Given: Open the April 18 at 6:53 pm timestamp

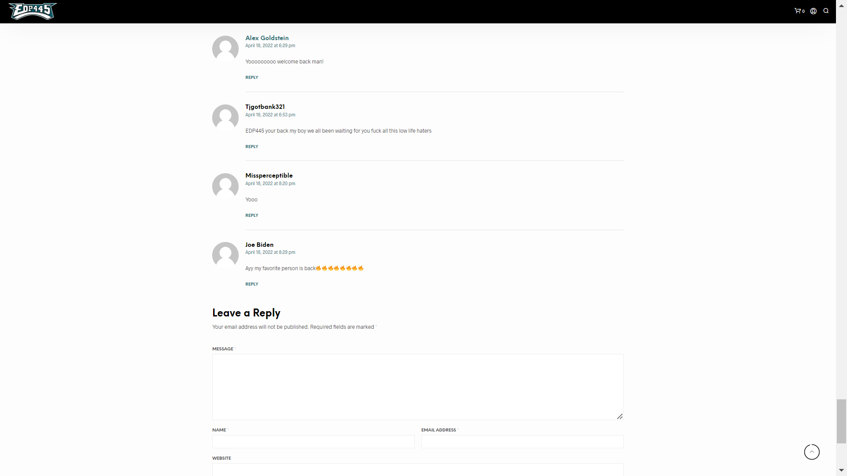Looking at the screenshot, I should [x=270, y=115].
